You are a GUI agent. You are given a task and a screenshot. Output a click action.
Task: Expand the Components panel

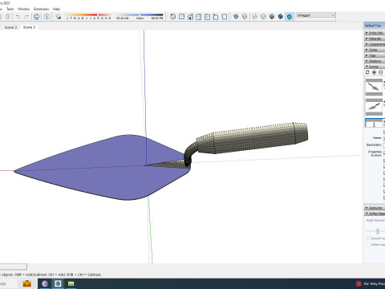click(375, 44)
